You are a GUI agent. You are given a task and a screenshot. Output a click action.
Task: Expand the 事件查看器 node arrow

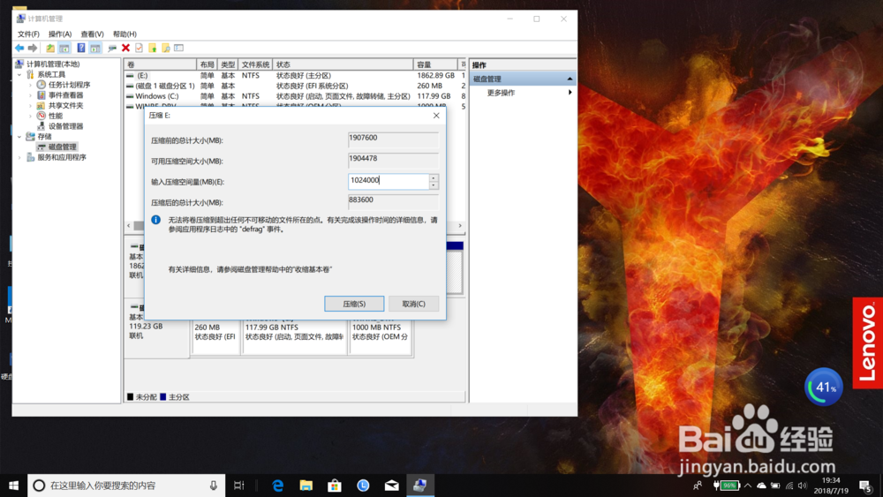[x=30, y=95]
